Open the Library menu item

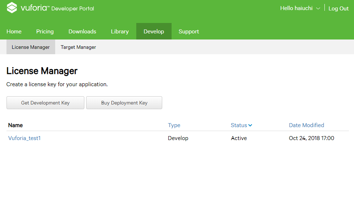tap(120, 32)
